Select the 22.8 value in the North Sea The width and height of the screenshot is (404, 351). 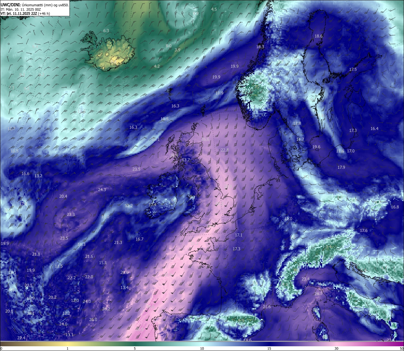click(x=225, y=150)
